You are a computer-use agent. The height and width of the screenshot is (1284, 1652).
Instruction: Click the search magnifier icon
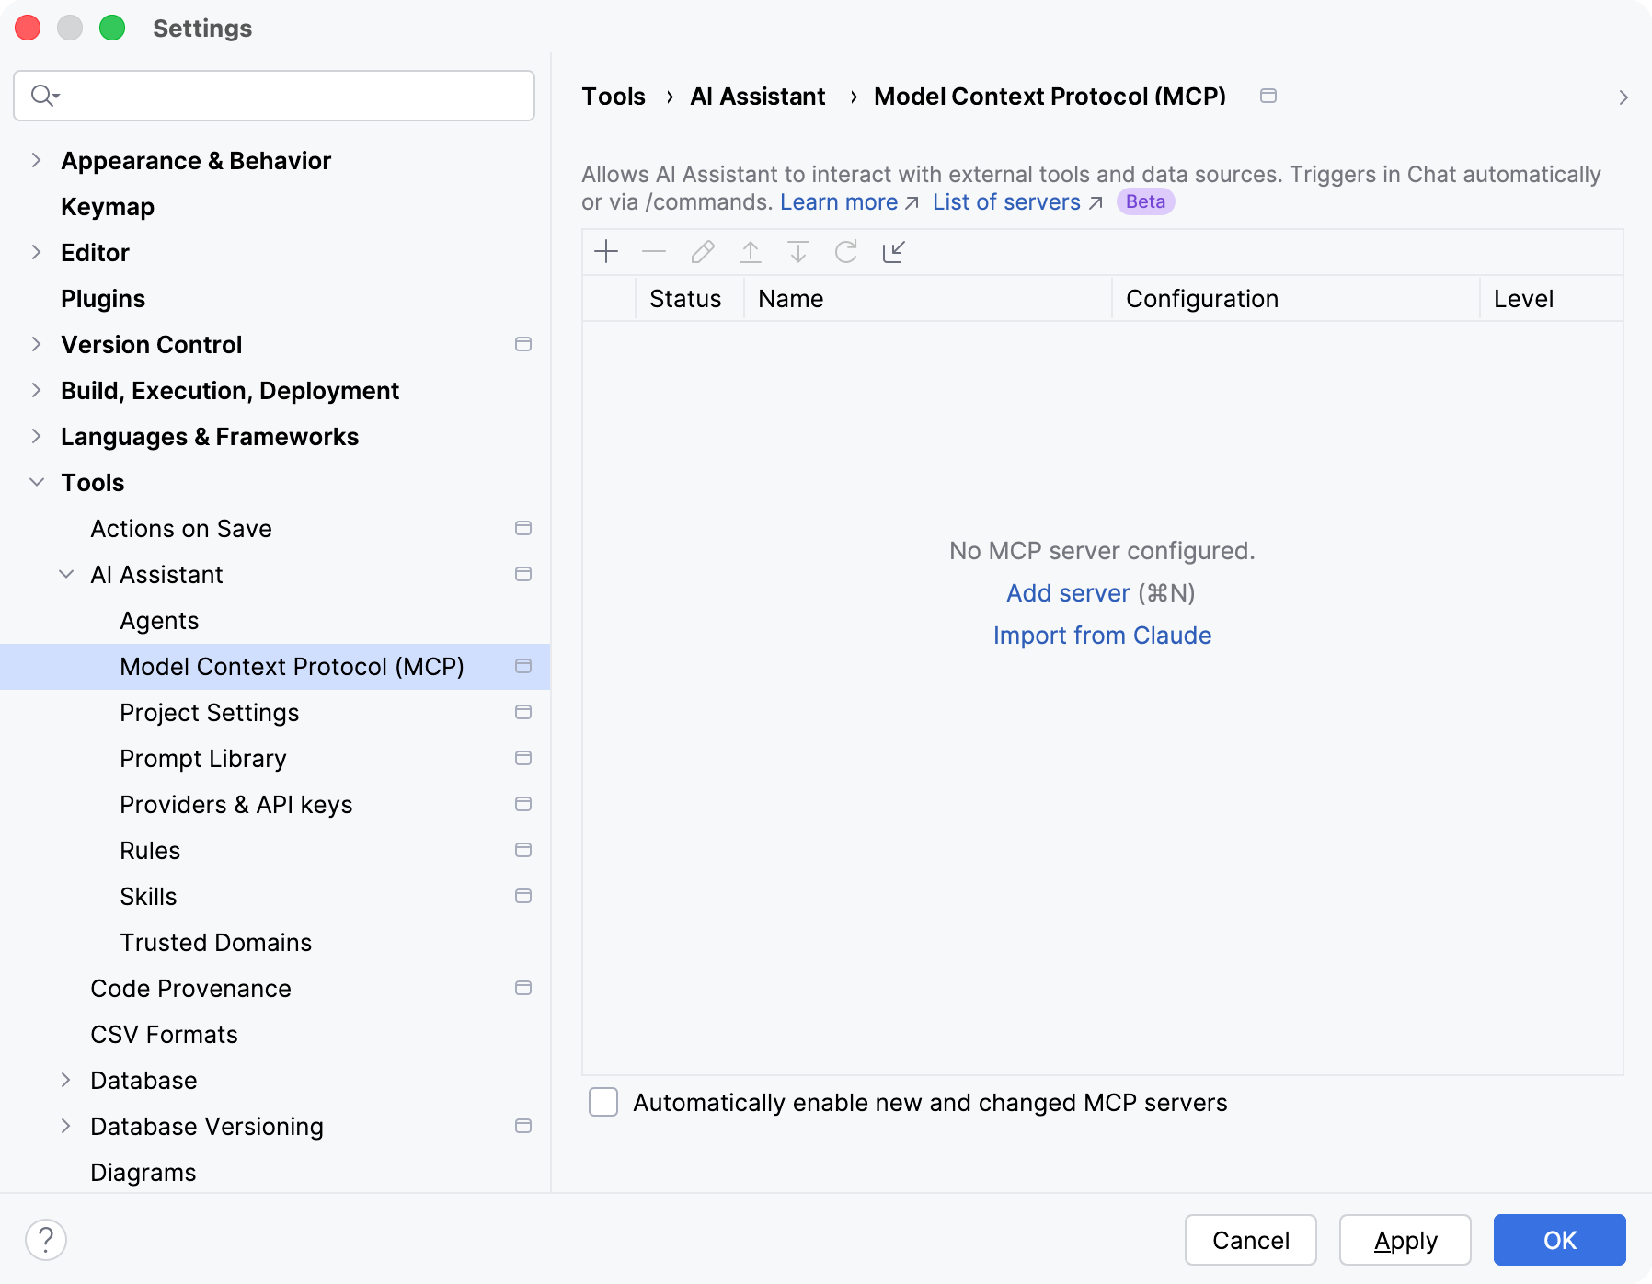(44, 96)
